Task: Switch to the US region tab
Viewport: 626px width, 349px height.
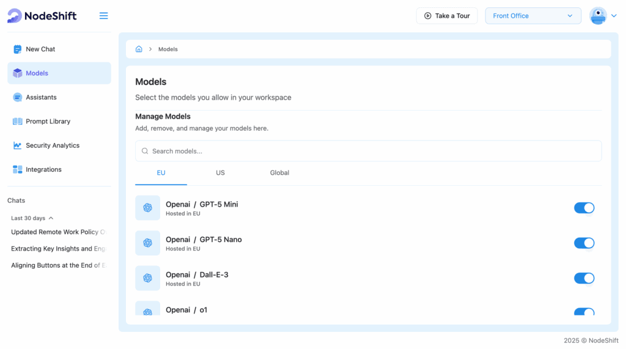Action: tap(220, 173)
